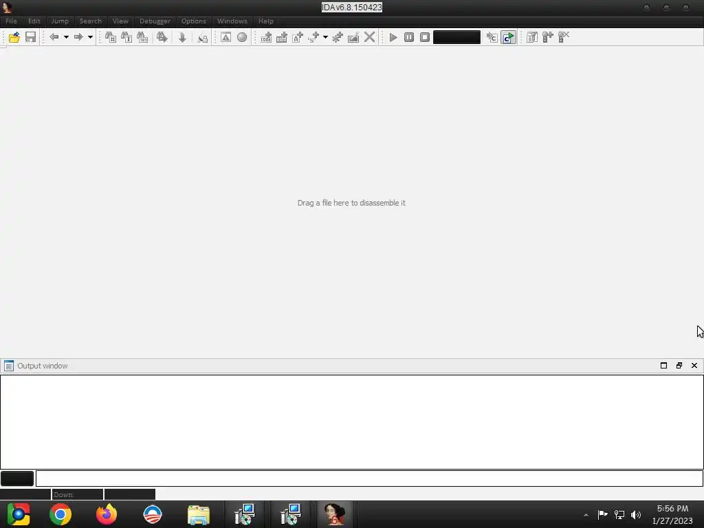Click the grey circle toolbar icon
Viewport: 704px width, 528px height.
coord(242,37)
